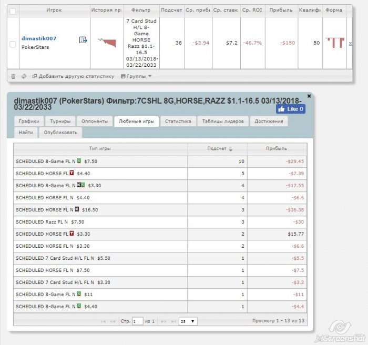The width and height of the screenshot is (368, 345).
Task: Go to previous page pager icon
Action: [113, 321]
